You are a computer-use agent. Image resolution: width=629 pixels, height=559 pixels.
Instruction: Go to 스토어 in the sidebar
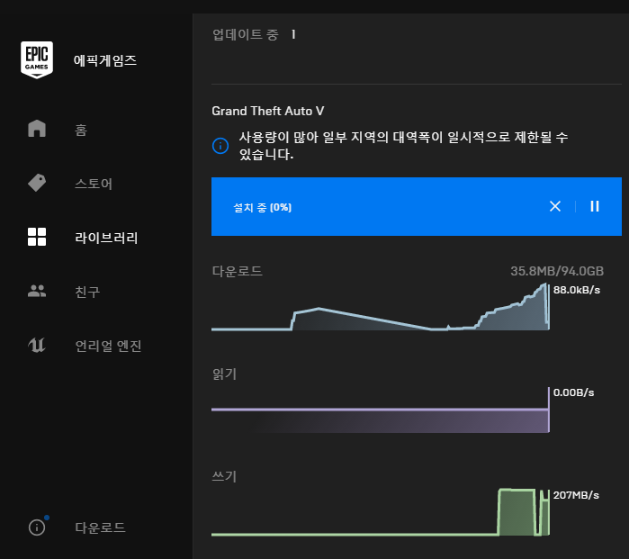tap(94, 184)
